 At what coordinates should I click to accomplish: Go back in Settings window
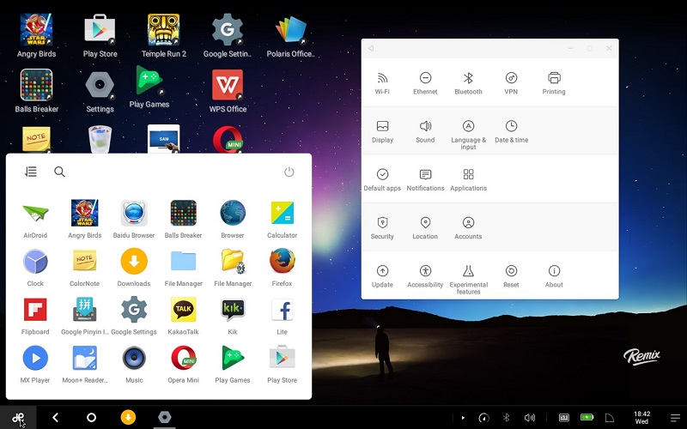(x=371, y=48)
